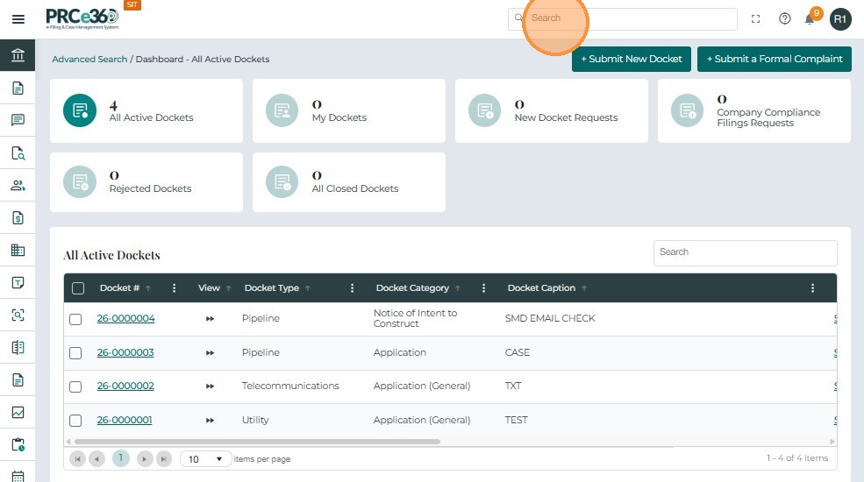The image size is (864, 482).
Task: Open items per page dropdown
Action: 206,459
